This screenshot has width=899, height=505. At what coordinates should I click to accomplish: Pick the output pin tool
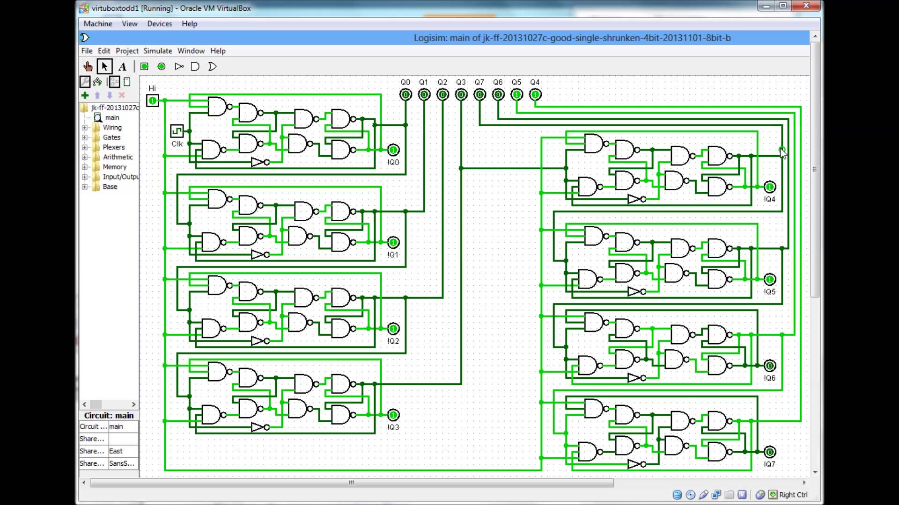(161, 66)
